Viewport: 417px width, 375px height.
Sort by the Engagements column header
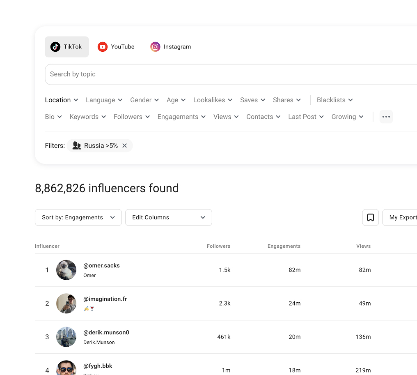tap(284, 246)
